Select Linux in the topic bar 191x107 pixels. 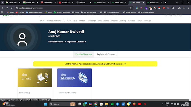pos(140,21)
